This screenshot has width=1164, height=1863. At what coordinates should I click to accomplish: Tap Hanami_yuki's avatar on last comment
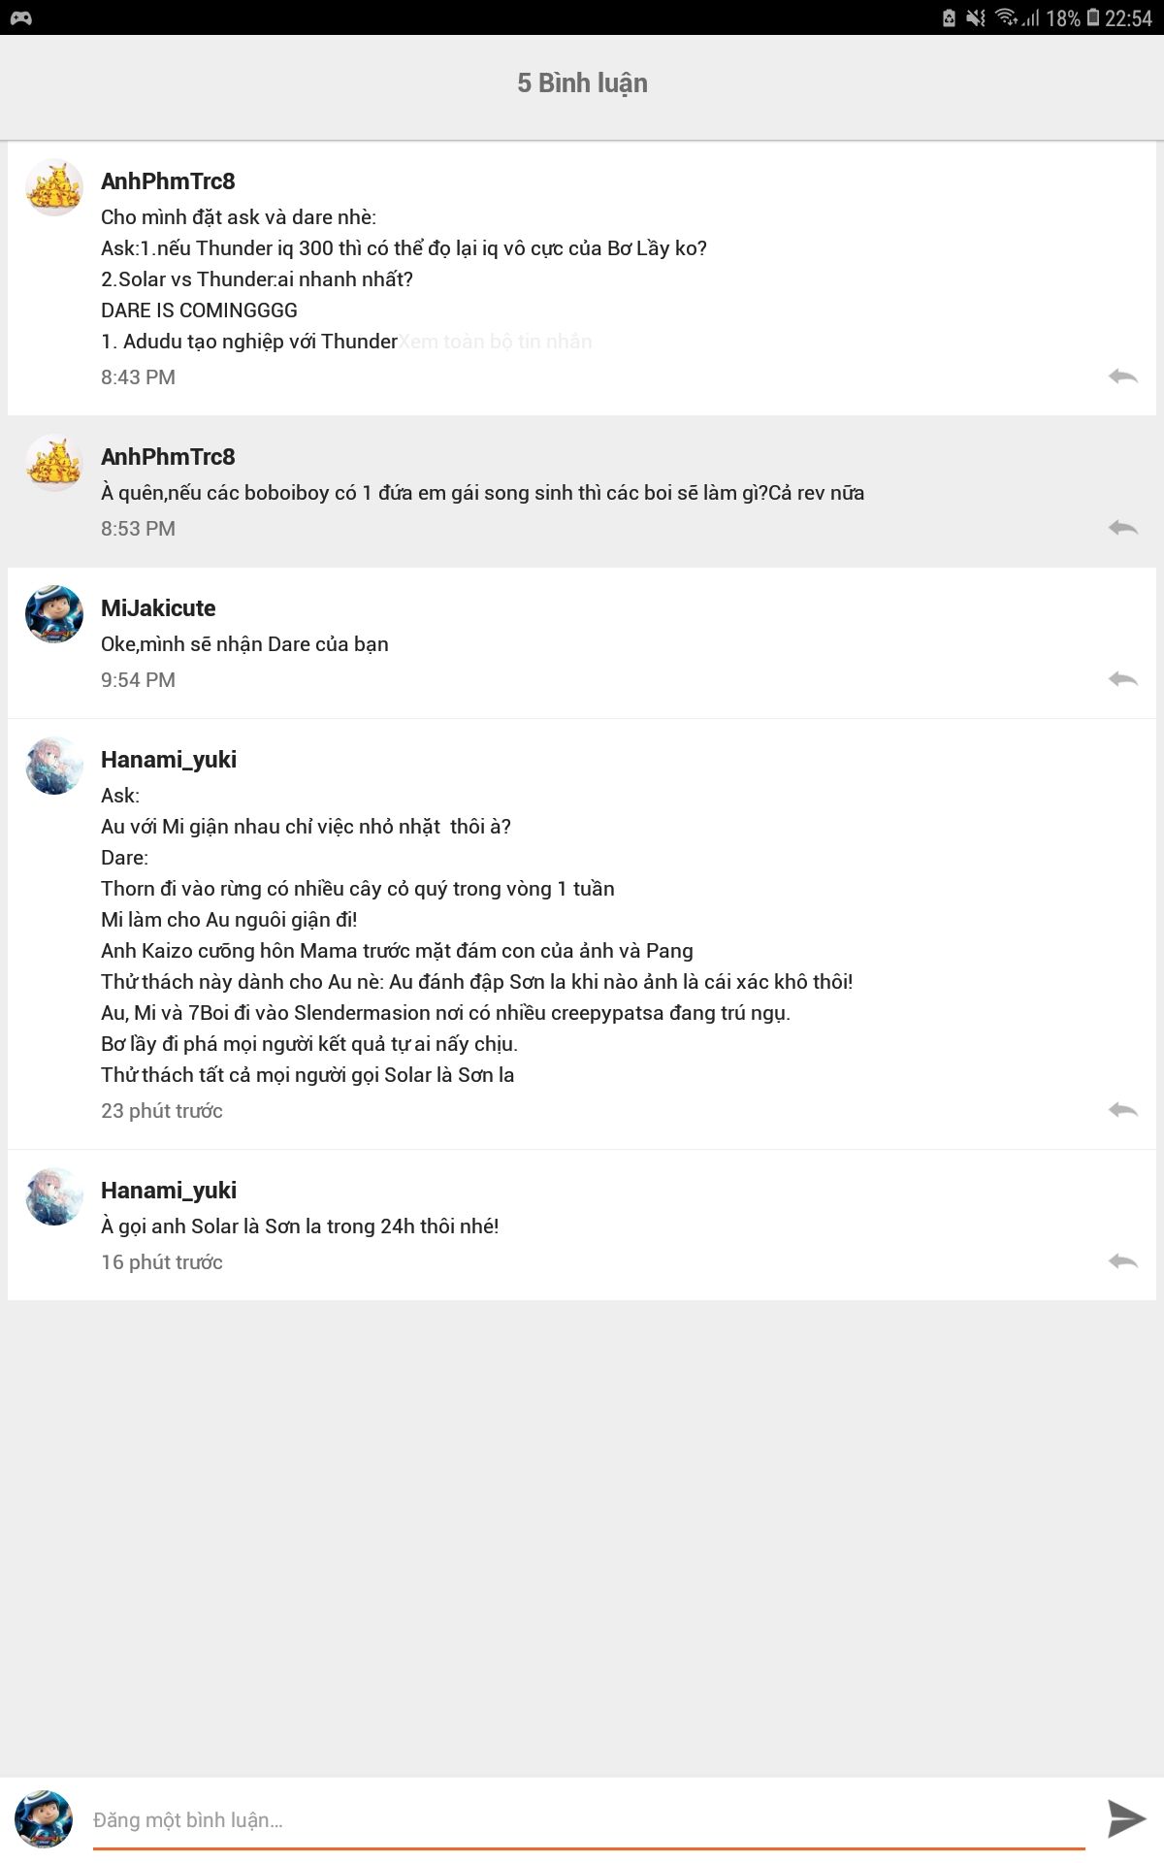point(53,1196)
